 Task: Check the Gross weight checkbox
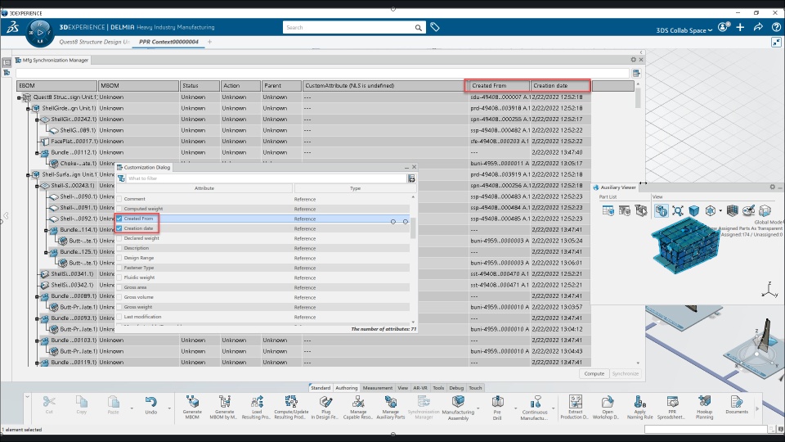point(119,307)
